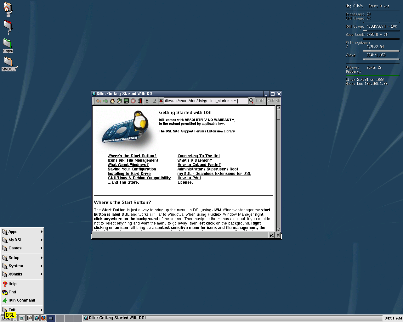Open the Extension Library link
The height and width of the screenshot is (322, 403).
221,131
